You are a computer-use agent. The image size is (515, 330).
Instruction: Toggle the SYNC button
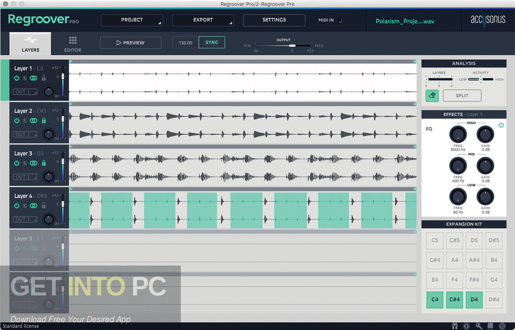pos(212,42)
